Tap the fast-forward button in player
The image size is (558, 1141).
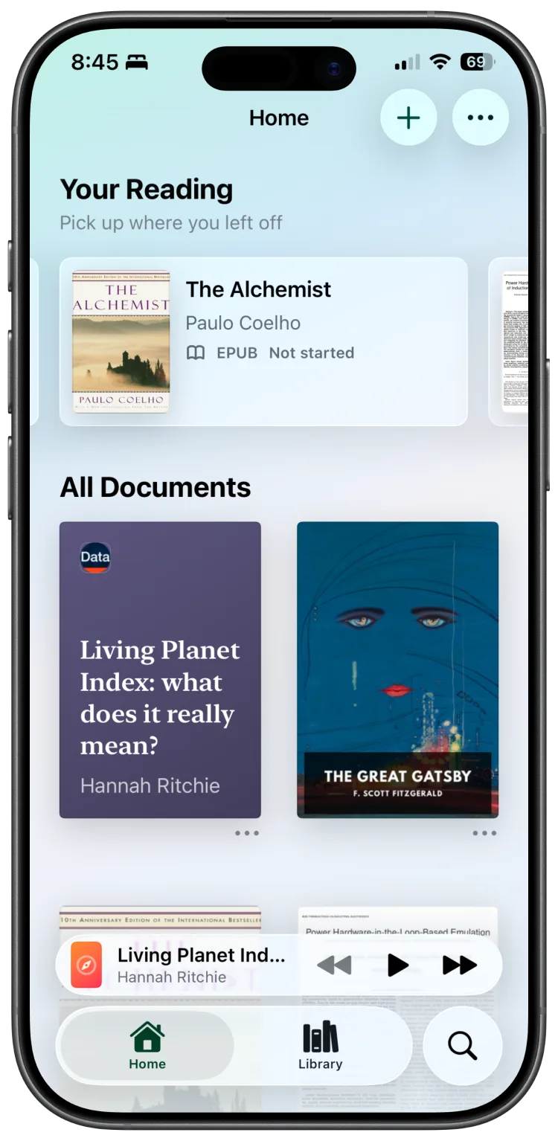460,965
